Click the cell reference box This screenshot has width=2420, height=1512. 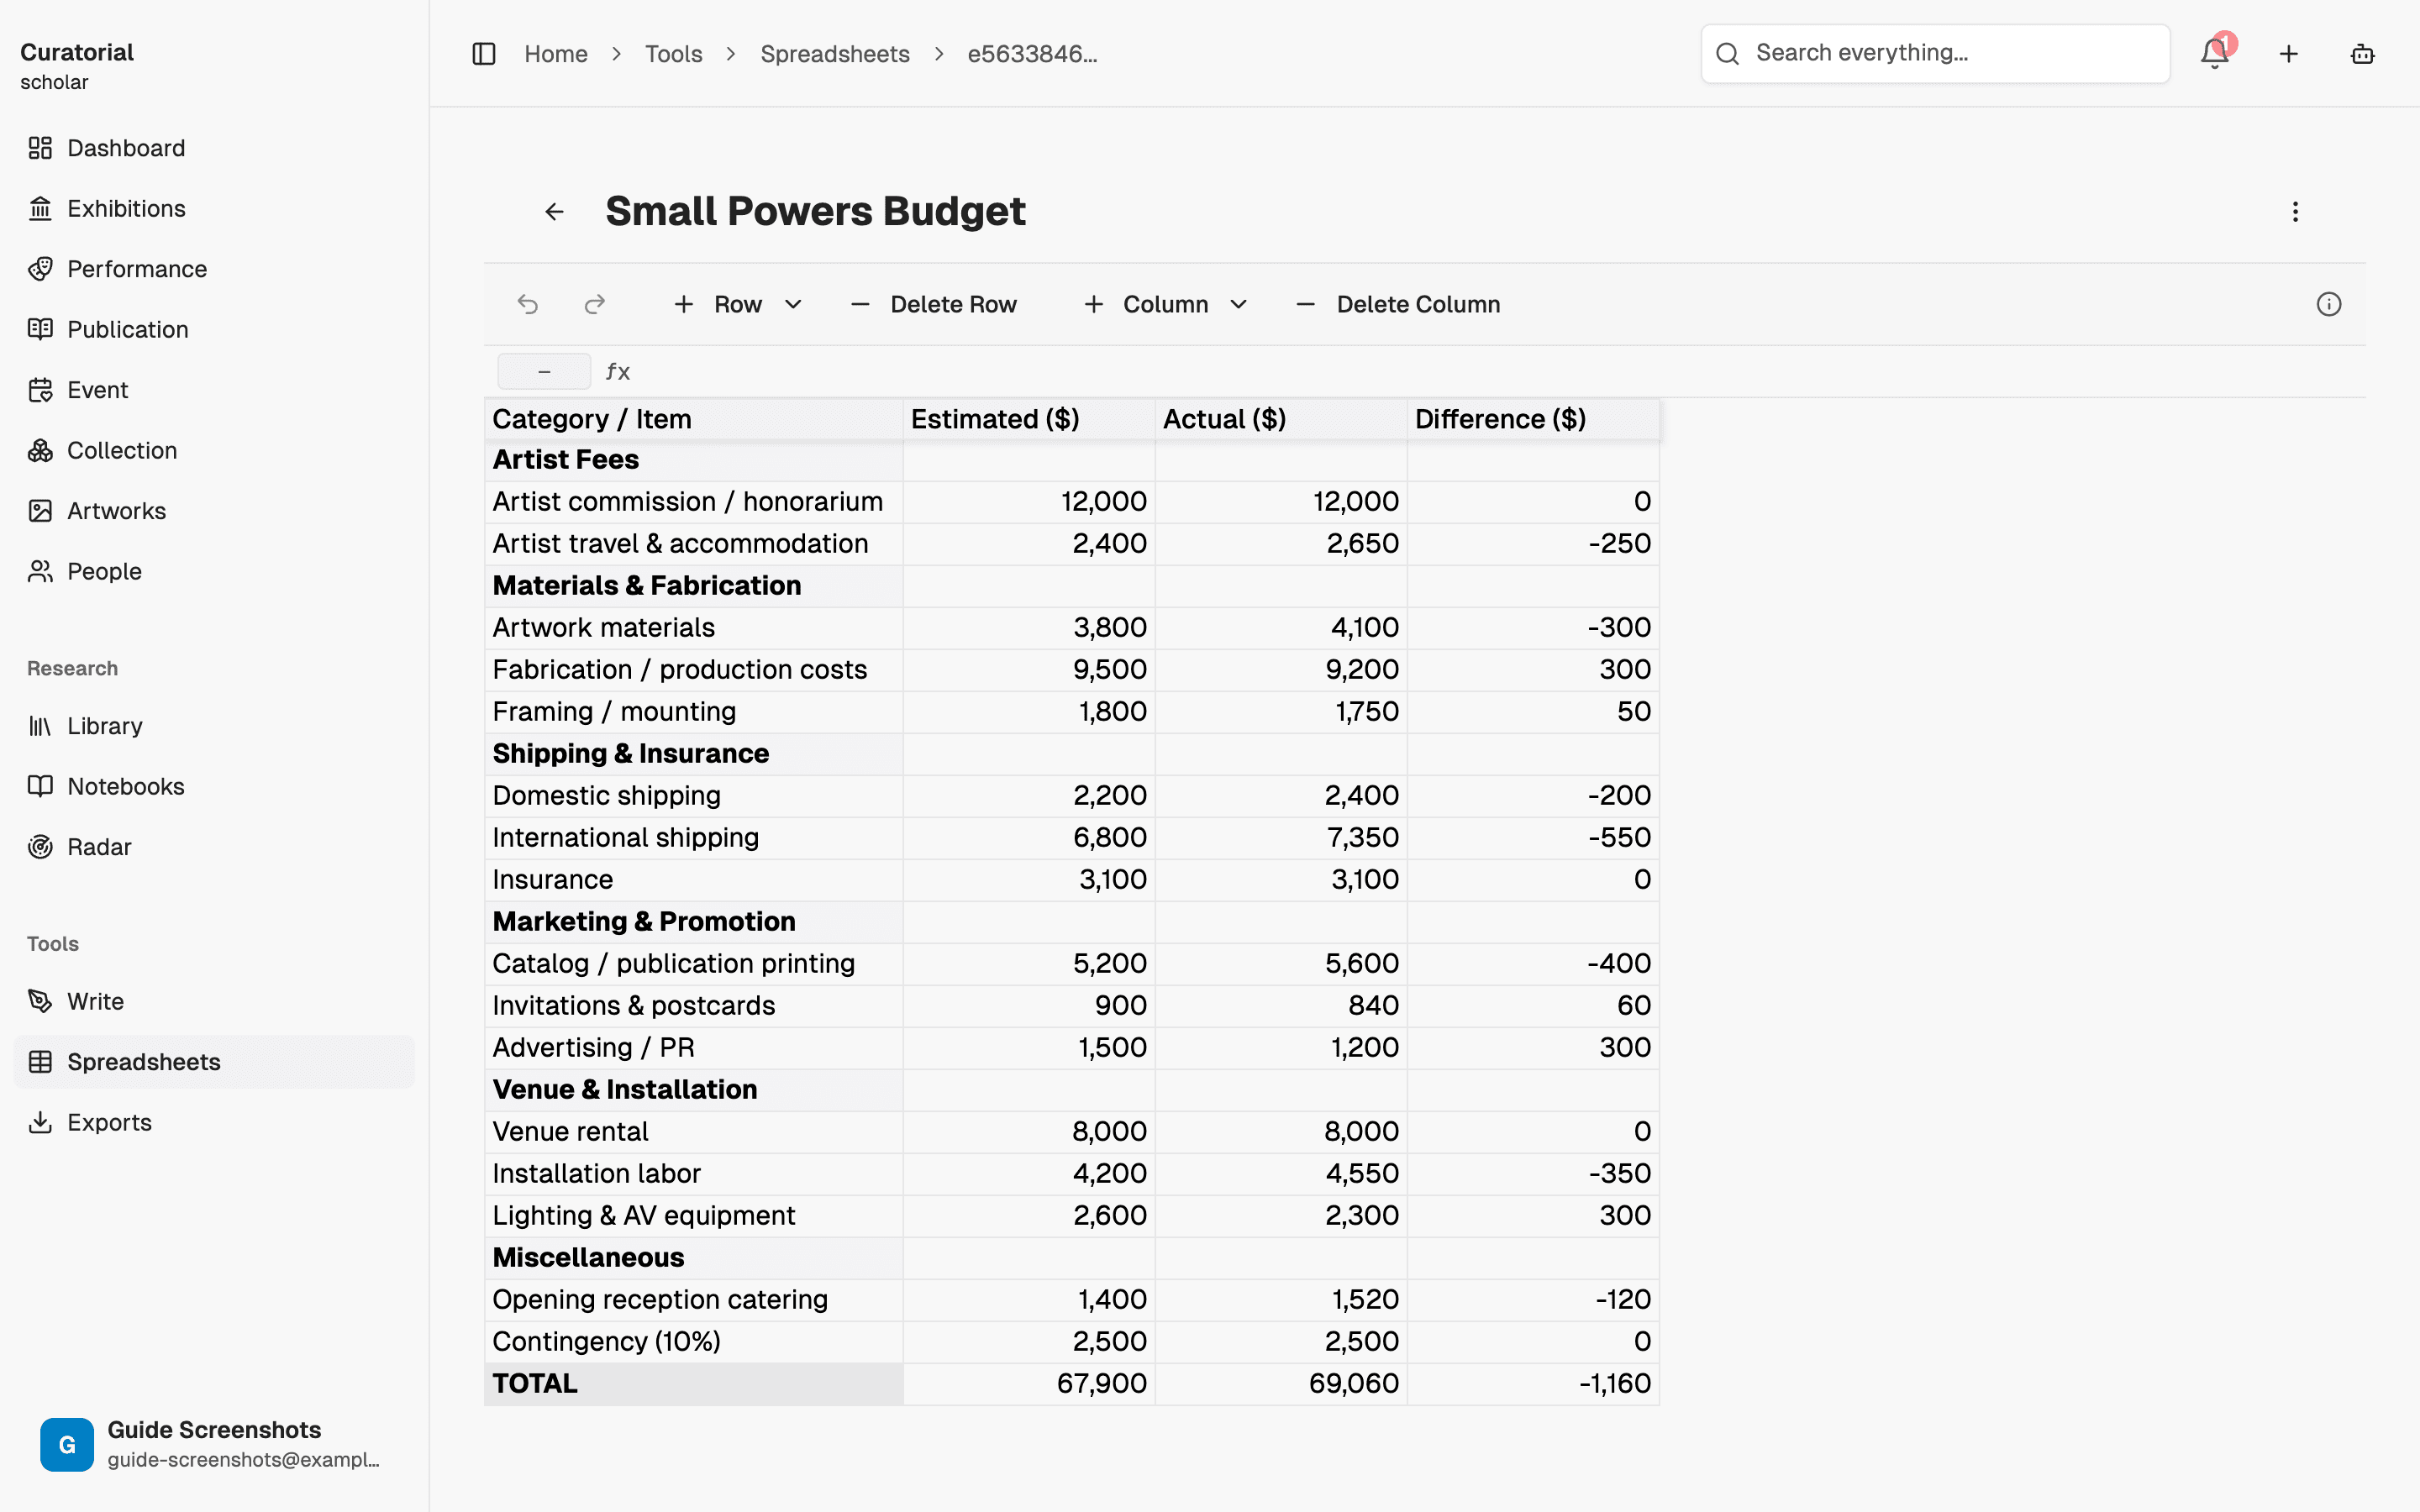(544, 372)
